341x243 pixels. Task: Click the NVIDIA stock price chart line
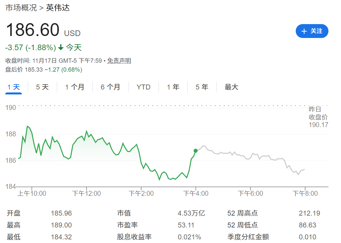point(99,139)
